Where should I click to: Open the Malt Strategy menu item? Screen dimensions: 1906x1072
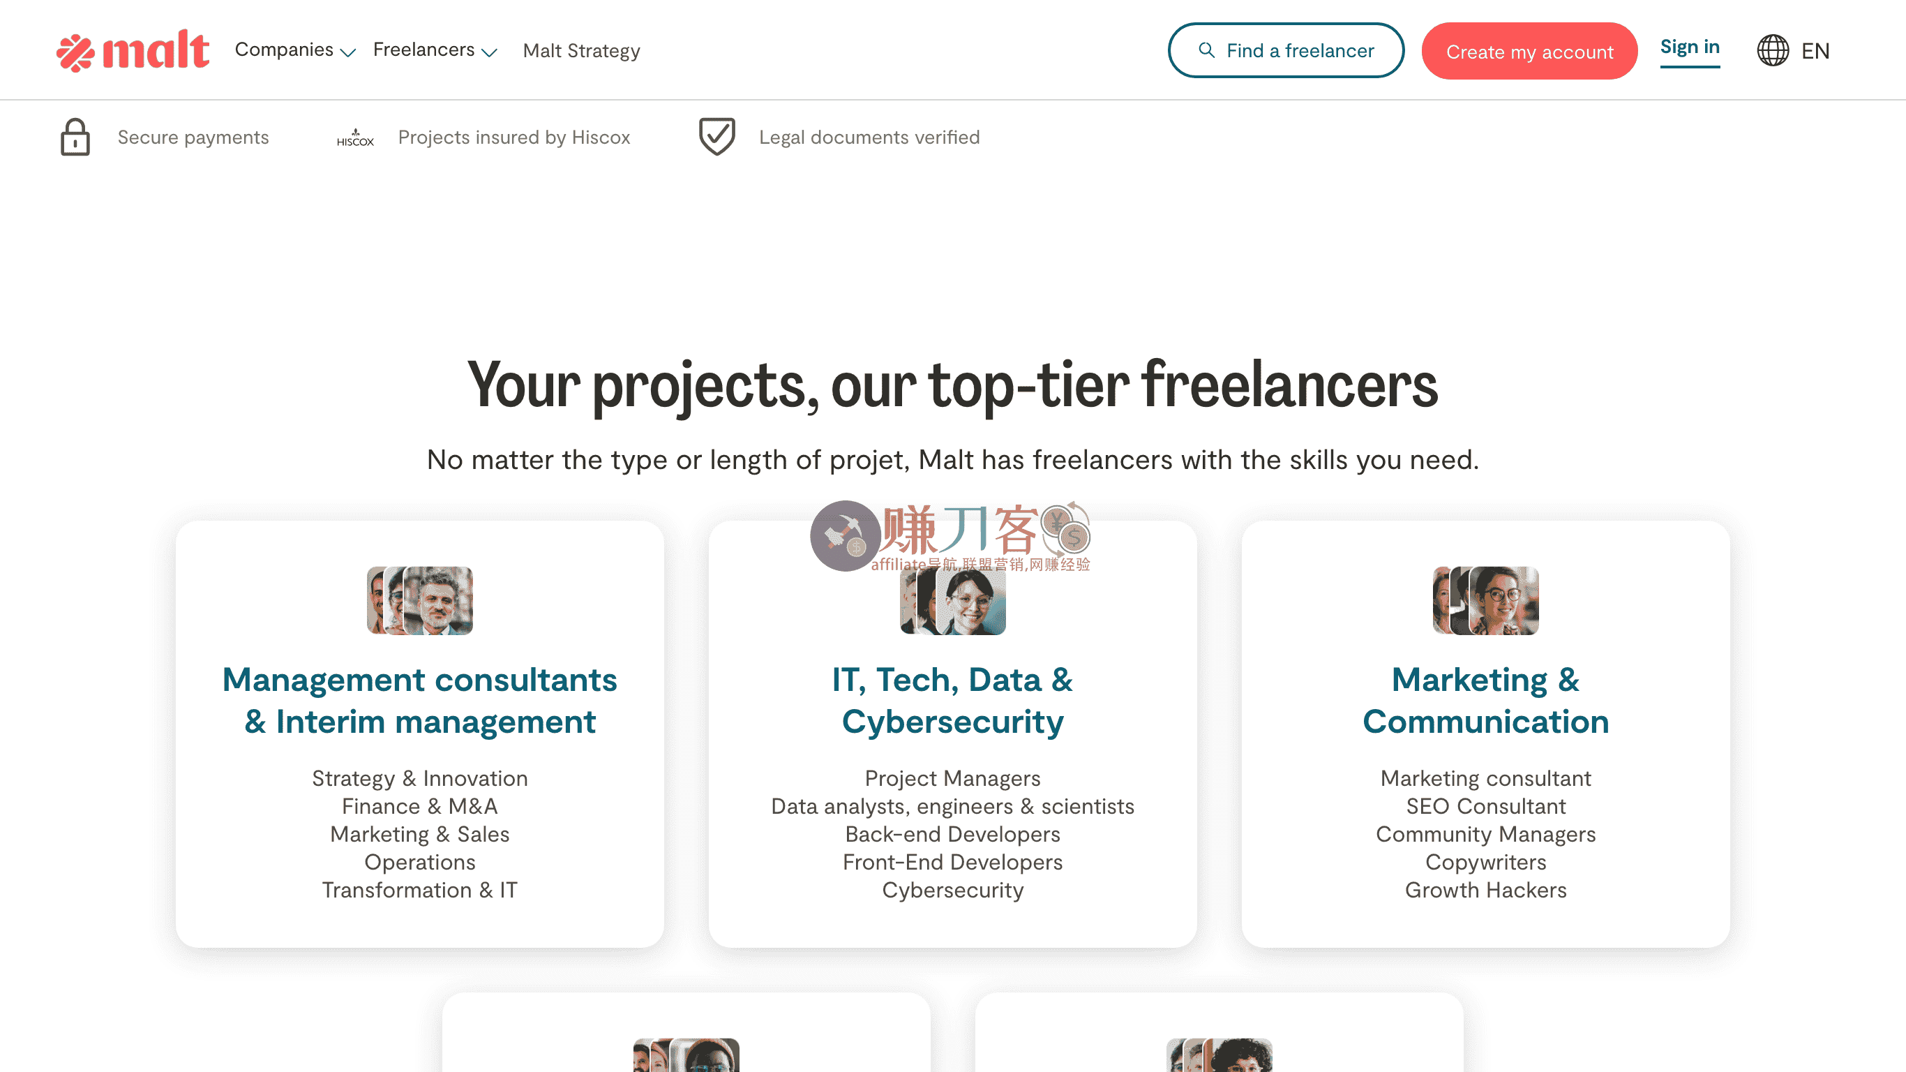point(581,51)
